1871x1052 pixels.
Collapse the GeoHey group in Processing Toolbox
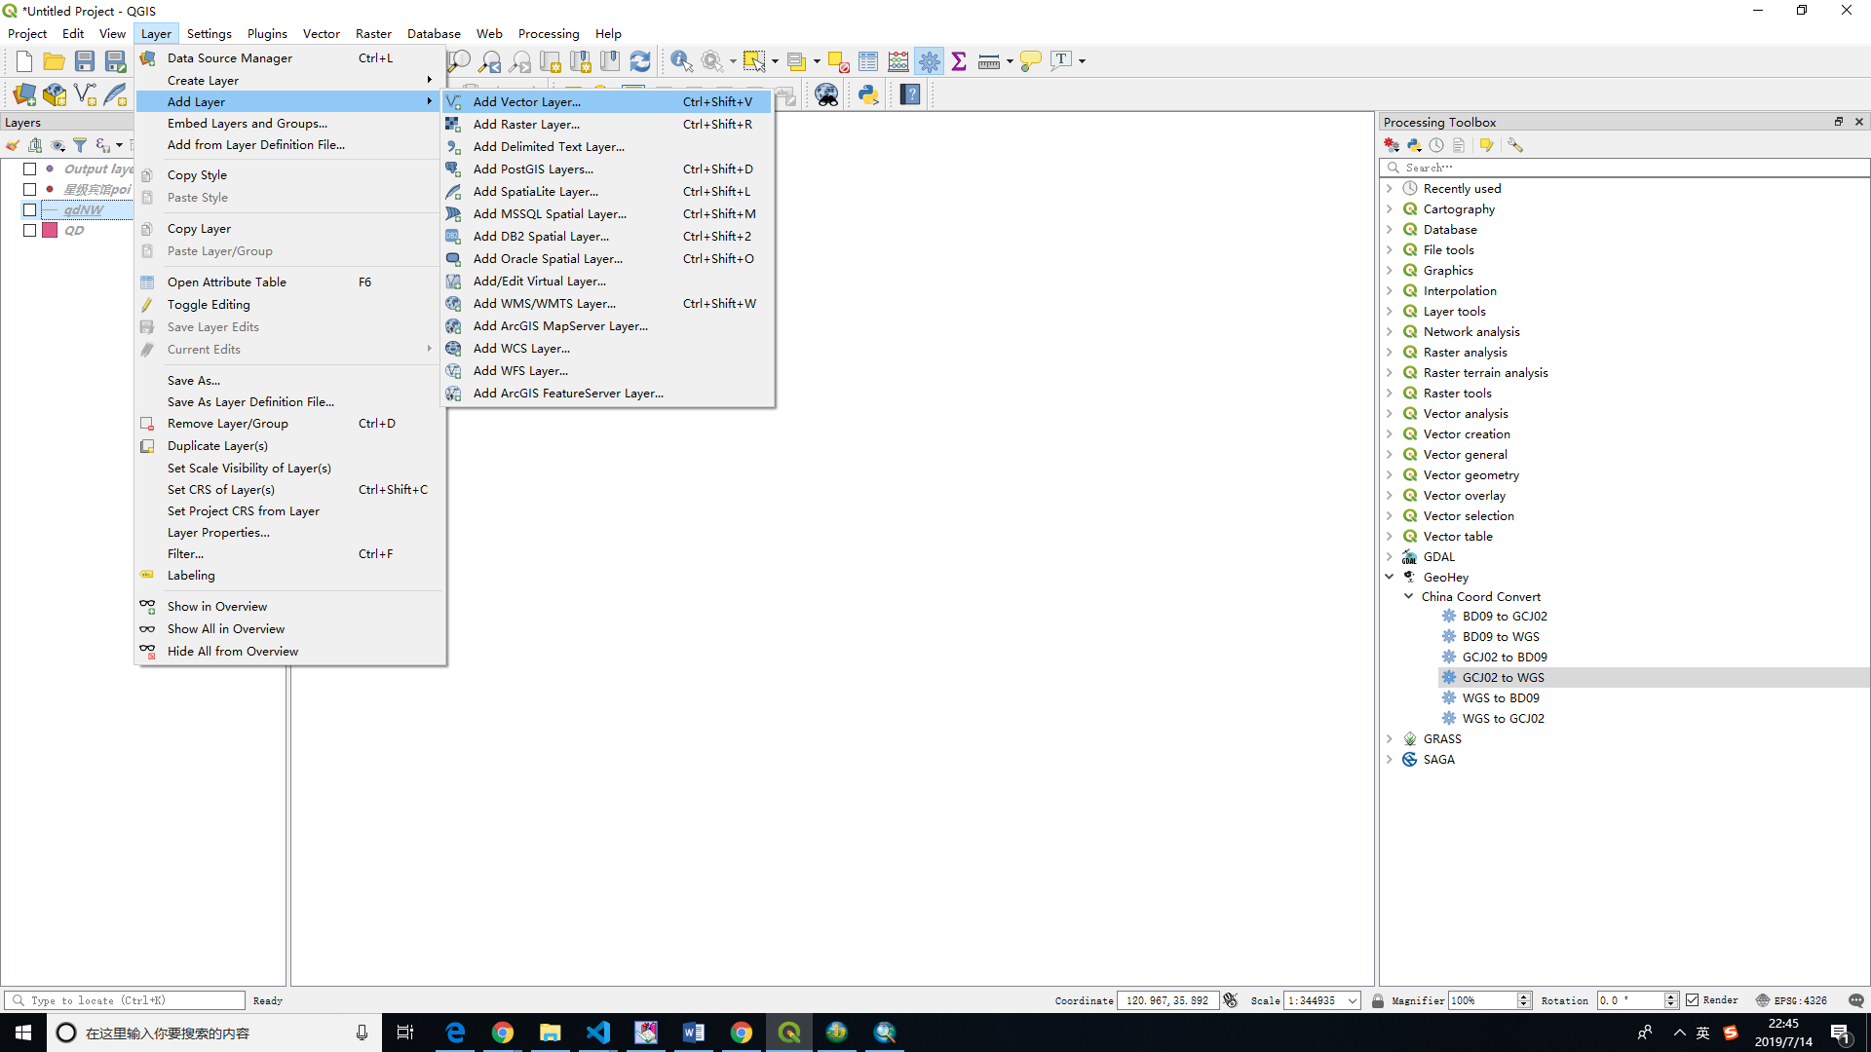1390,576
